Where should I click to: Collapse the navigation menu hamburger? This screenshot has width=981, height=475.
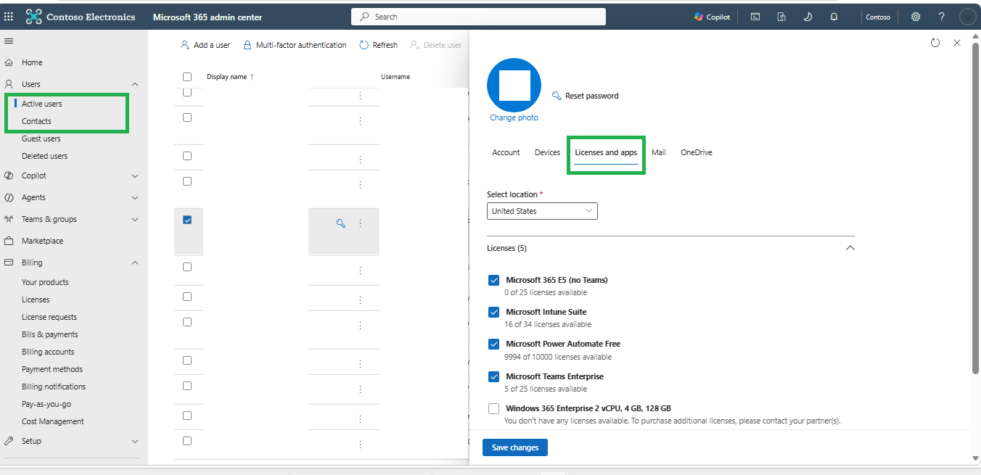pyautogui.click(x=9, y=41)
